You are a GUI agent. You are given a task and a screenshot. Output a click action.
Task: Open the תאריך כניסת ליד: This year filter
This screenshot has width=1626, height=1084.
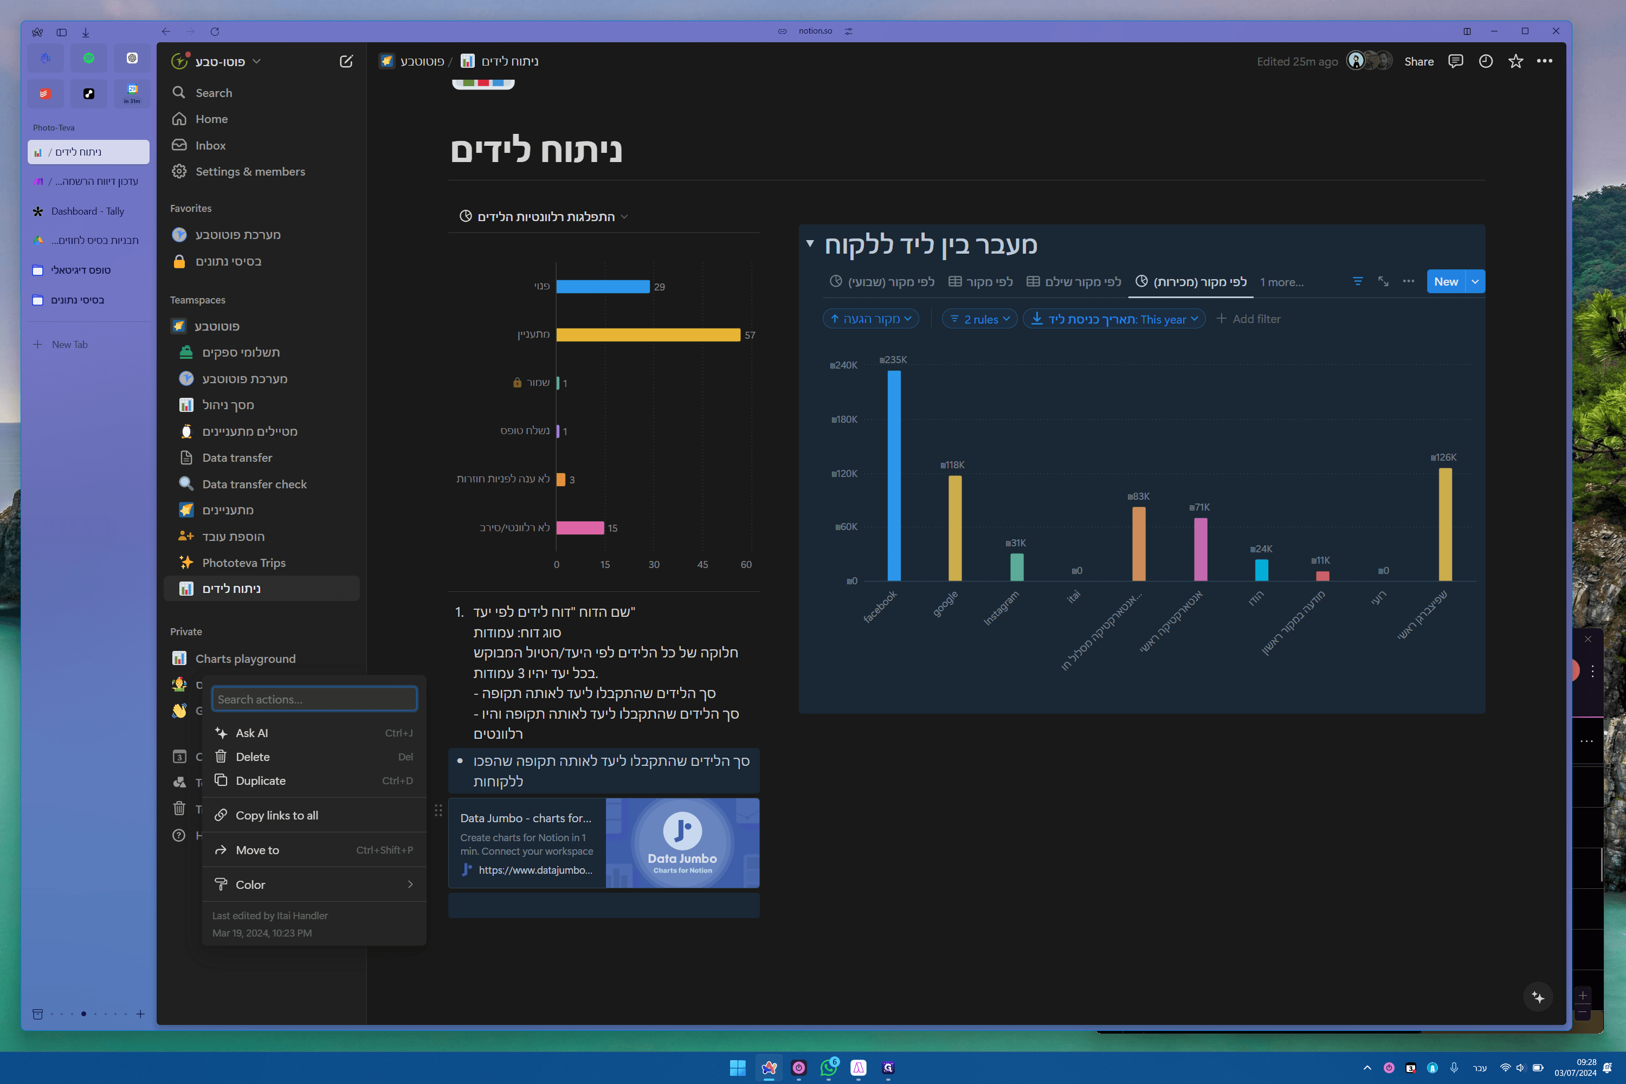(1114, 319)
